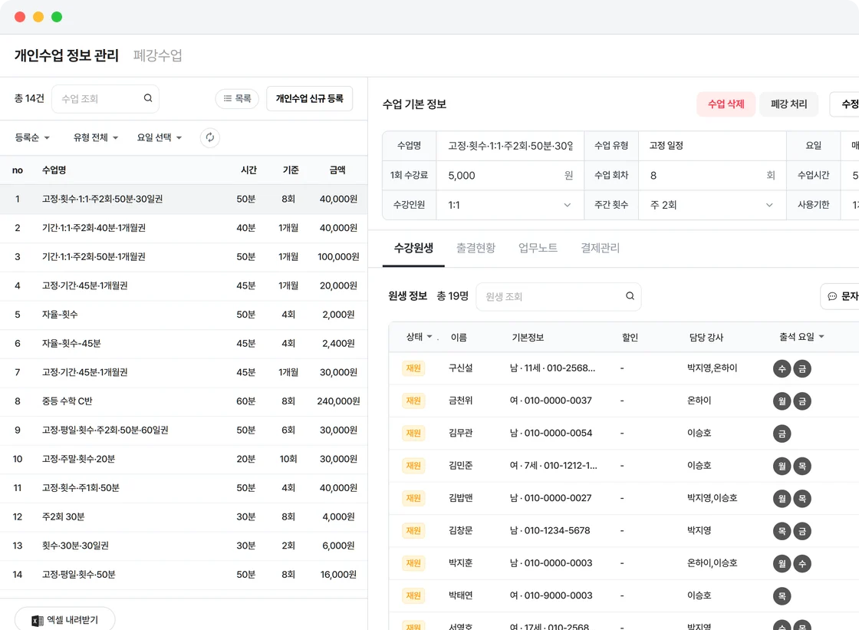The height and width of the screenshot is (630, 859).
Task: Click the 폐강 처리 button
Action: click(789, 104)
